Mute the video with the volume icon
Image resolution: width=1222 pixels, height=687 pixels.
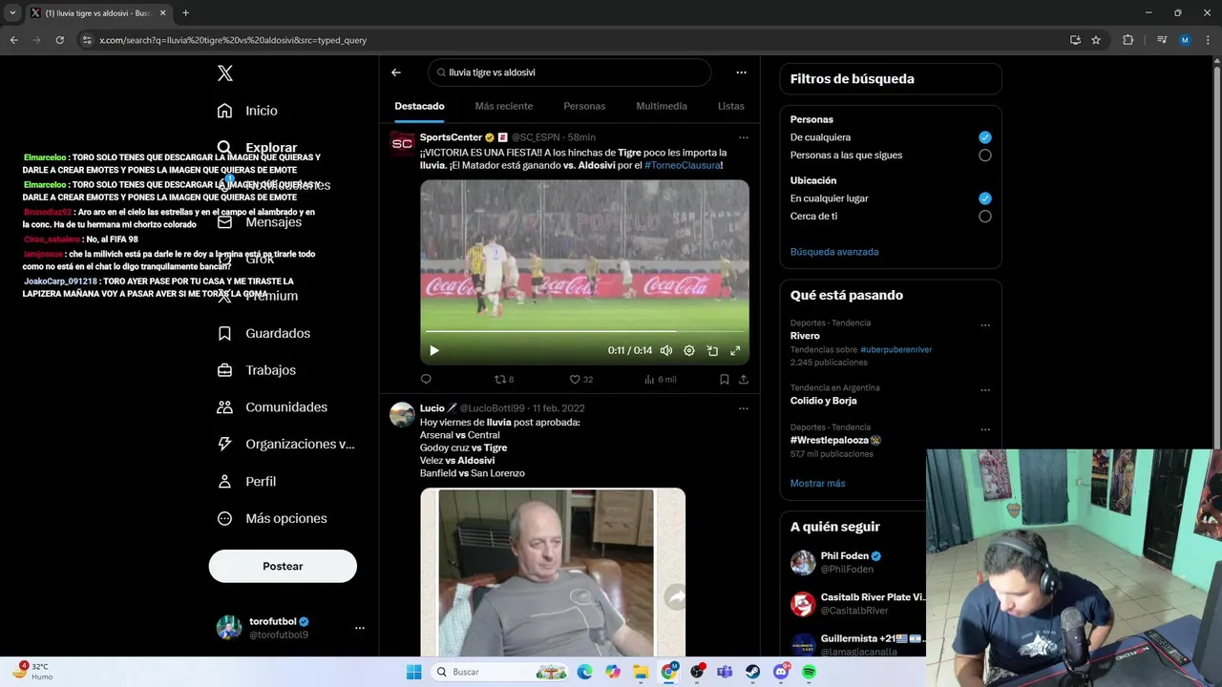point(666,350)
